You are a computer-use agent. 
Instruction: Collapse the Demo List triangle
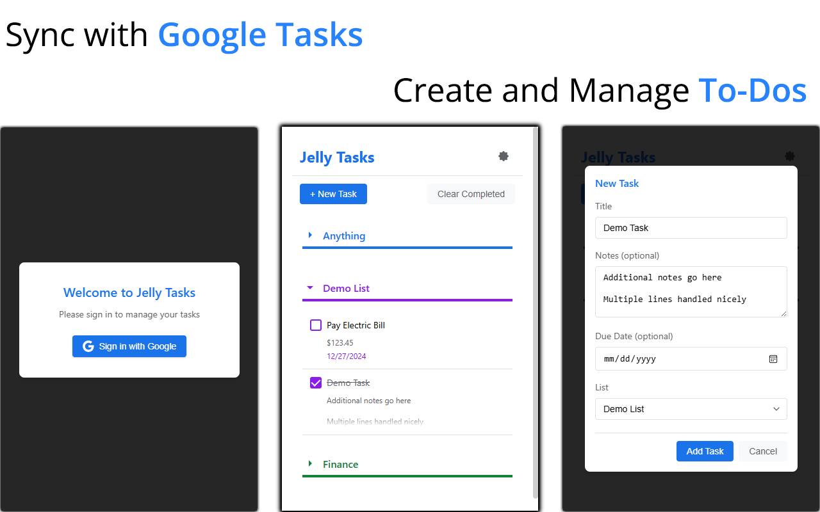click(311, 288)
